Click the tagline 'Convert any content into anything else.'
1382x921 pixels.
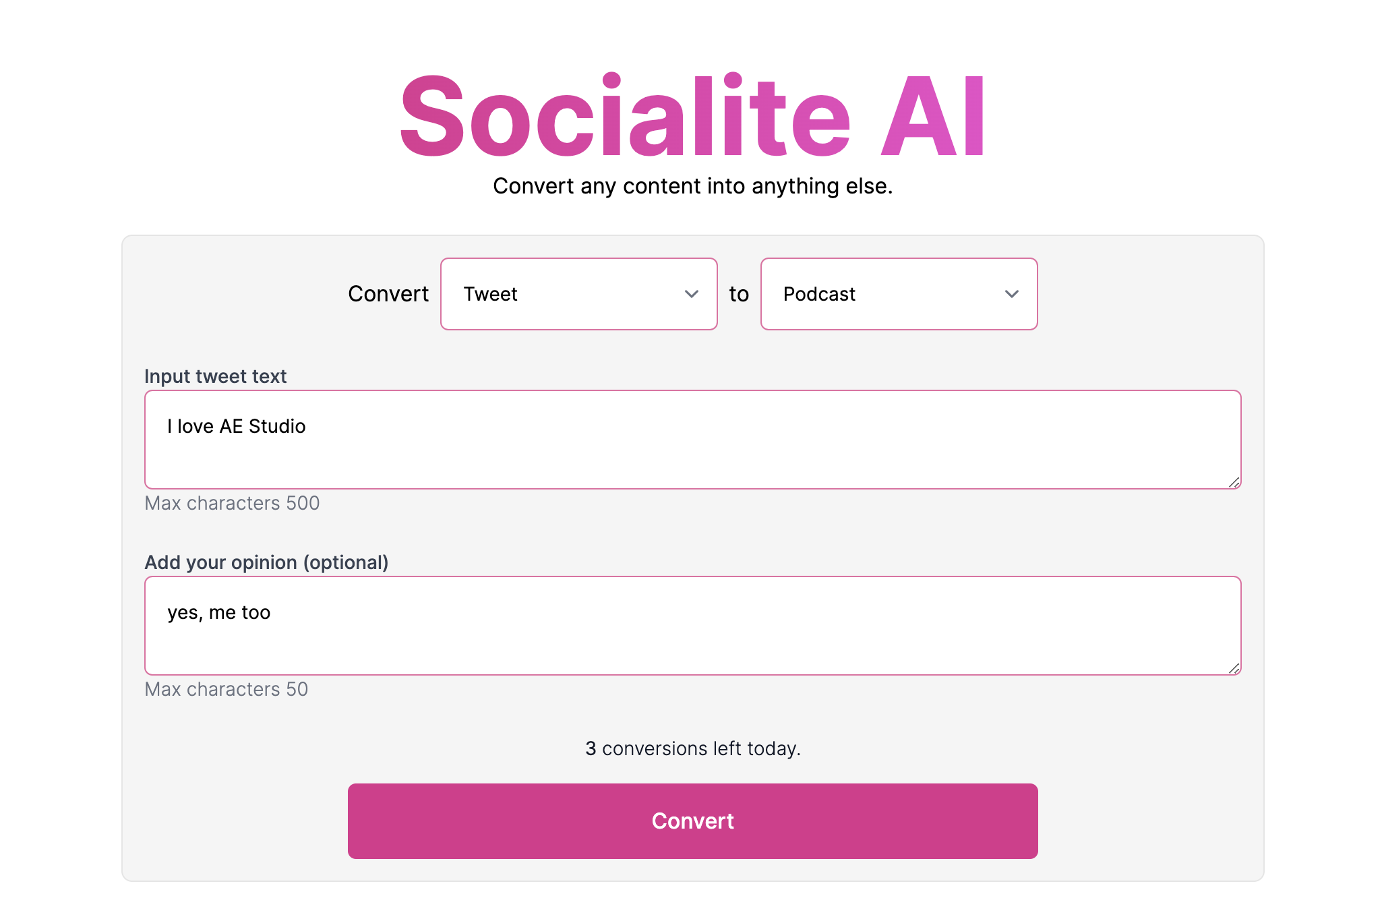[692, 186]
